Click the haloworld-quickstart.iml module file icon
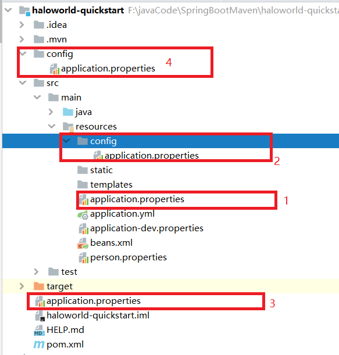The width and height of the screenshot is (339, 355). 40,315
